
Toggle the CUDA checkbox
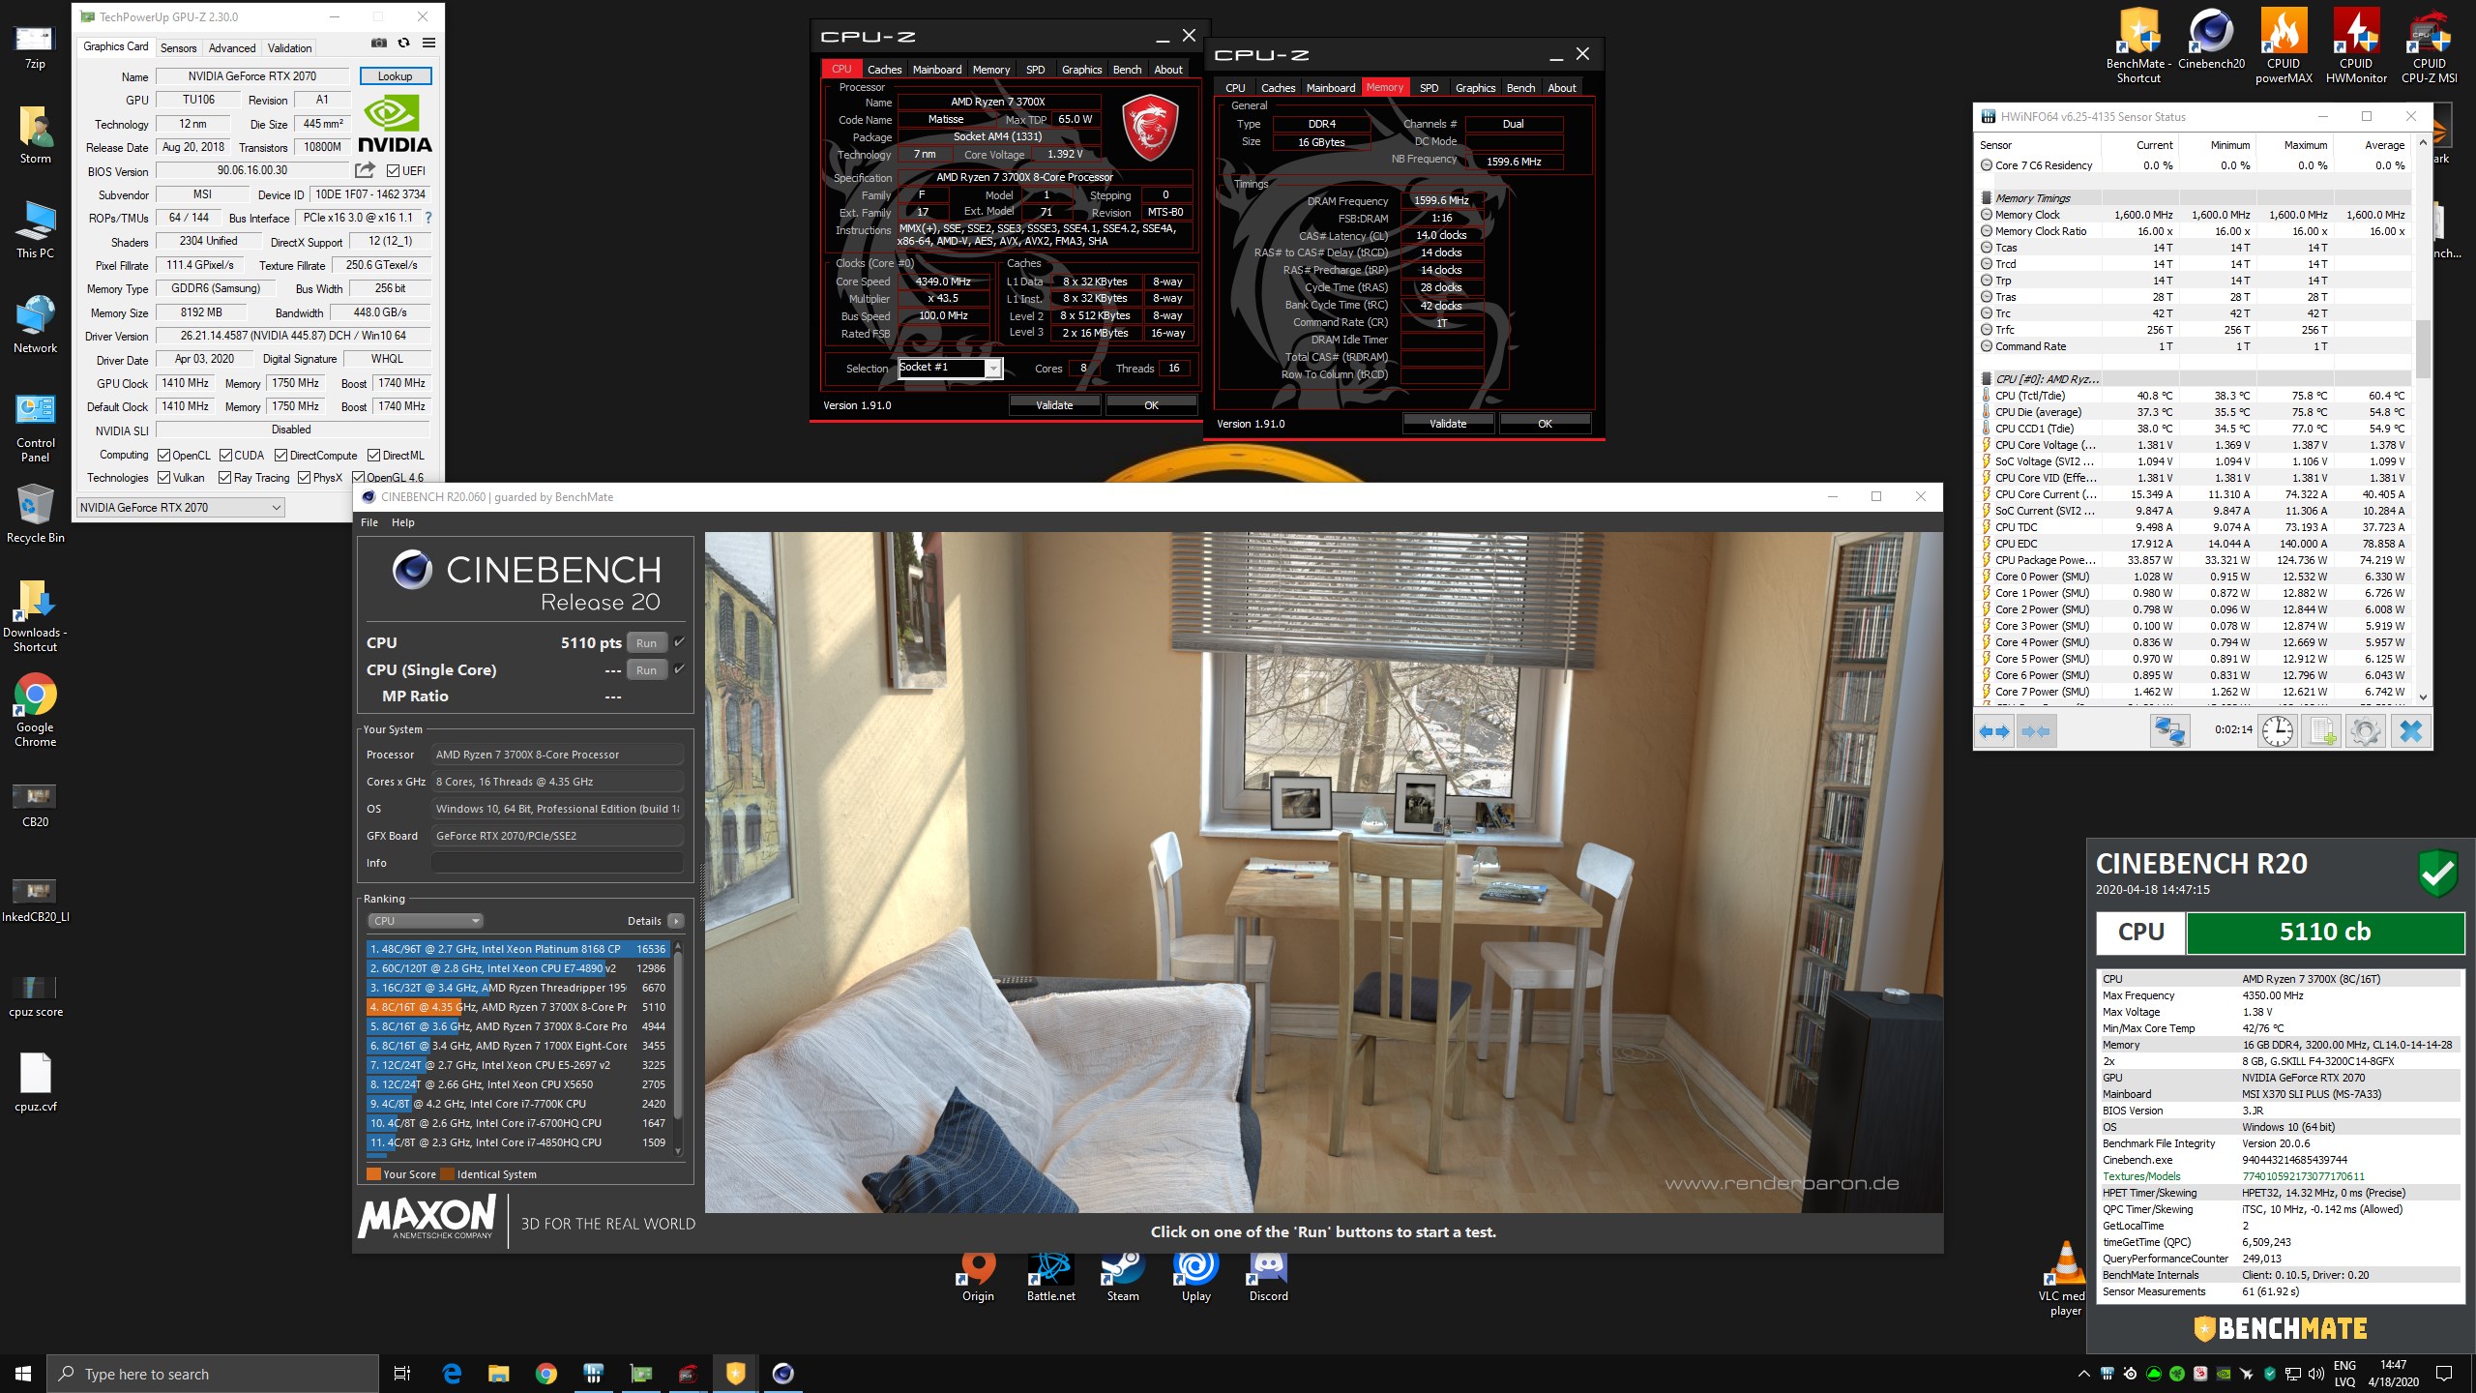coord(225,456)
